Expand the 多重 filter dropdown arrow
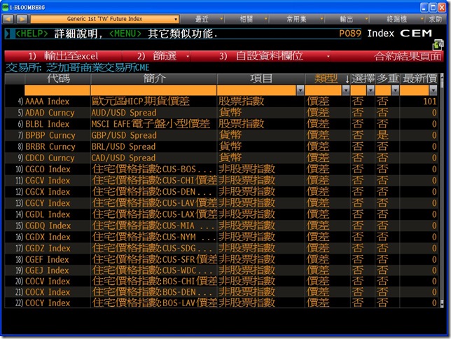This screenshot has height=339, width=451. (x=396, y=90)
